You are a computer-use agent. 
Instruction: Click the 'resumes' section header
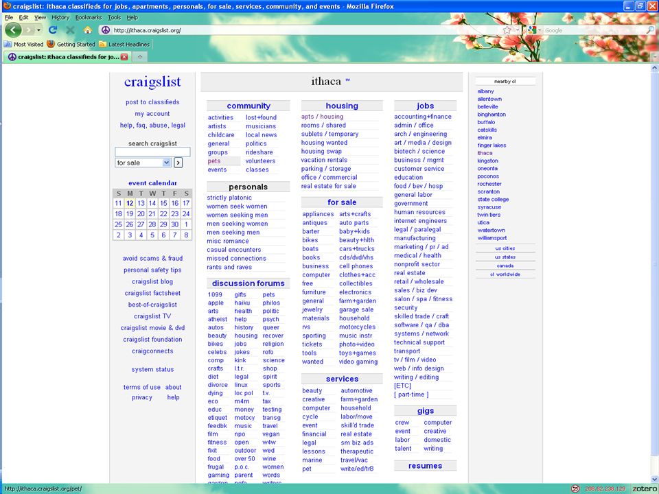click(425, 465)
